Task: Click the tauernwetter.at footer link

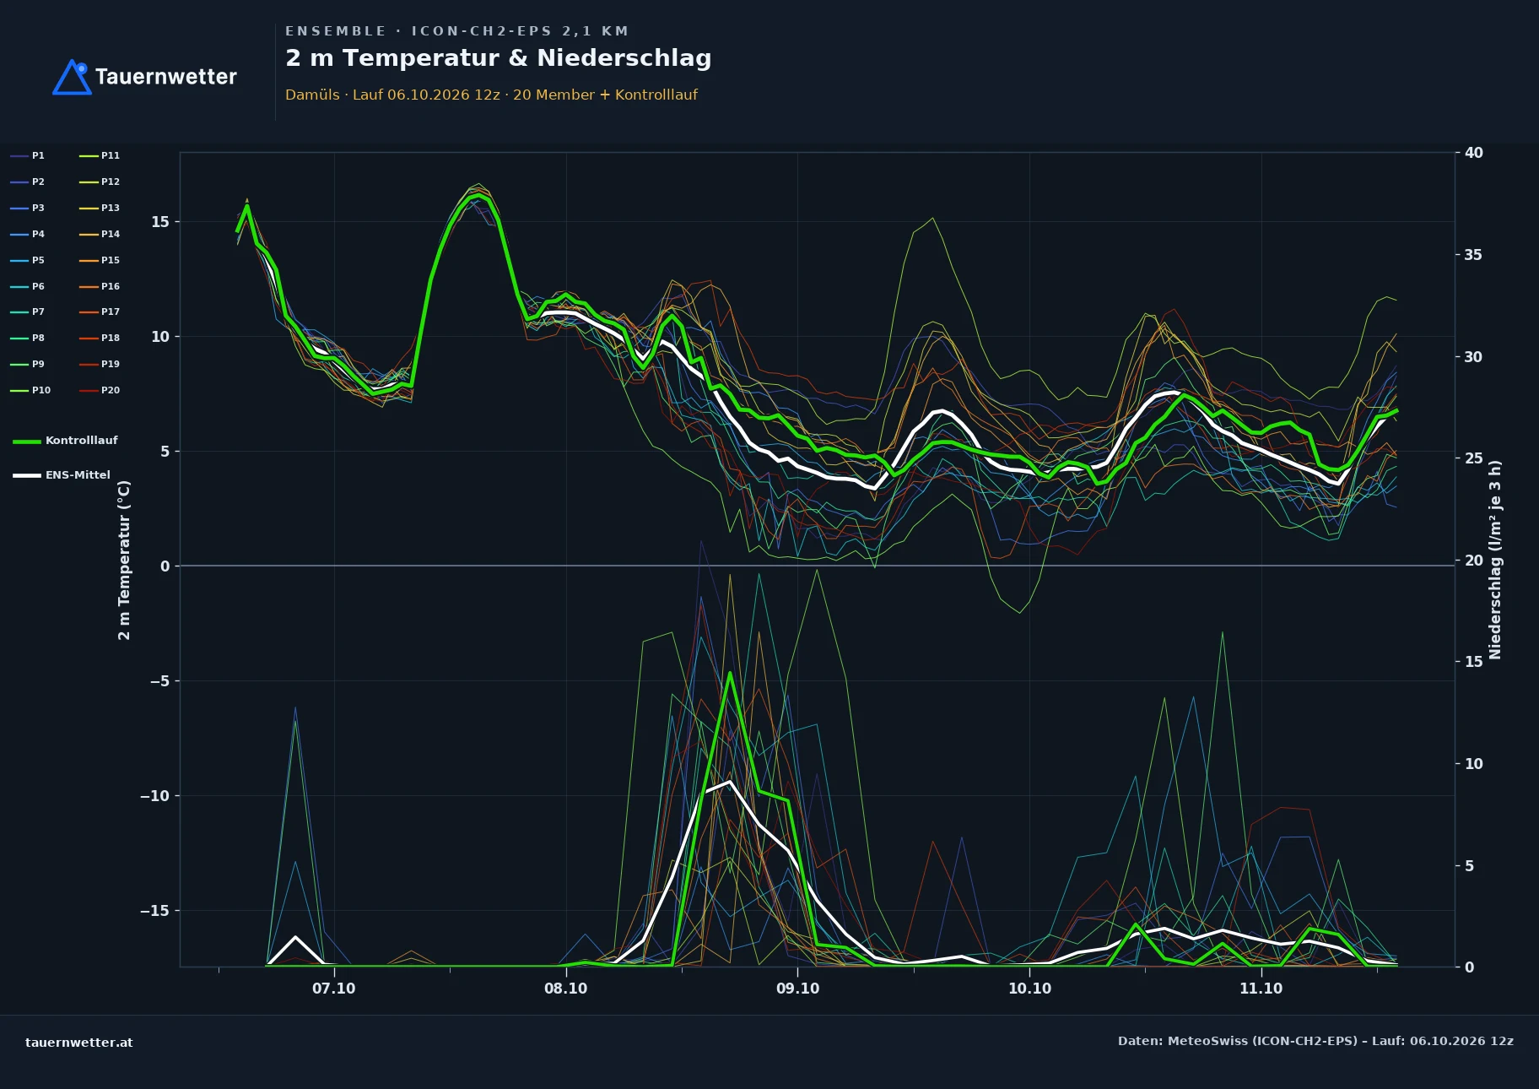Action: pos(79,1043)
